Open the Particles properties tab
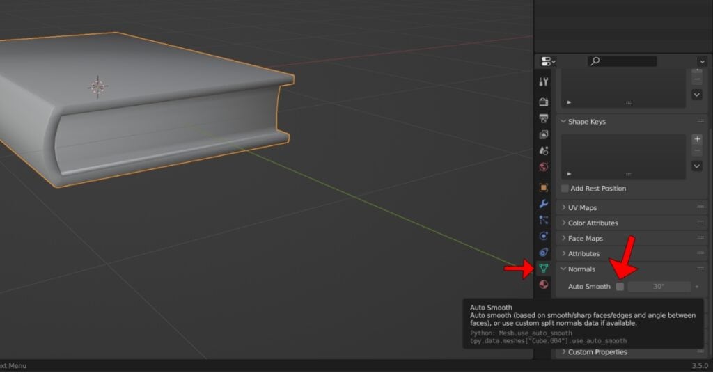The height and width of the screenshot is (373, 713). coord(544,219)
